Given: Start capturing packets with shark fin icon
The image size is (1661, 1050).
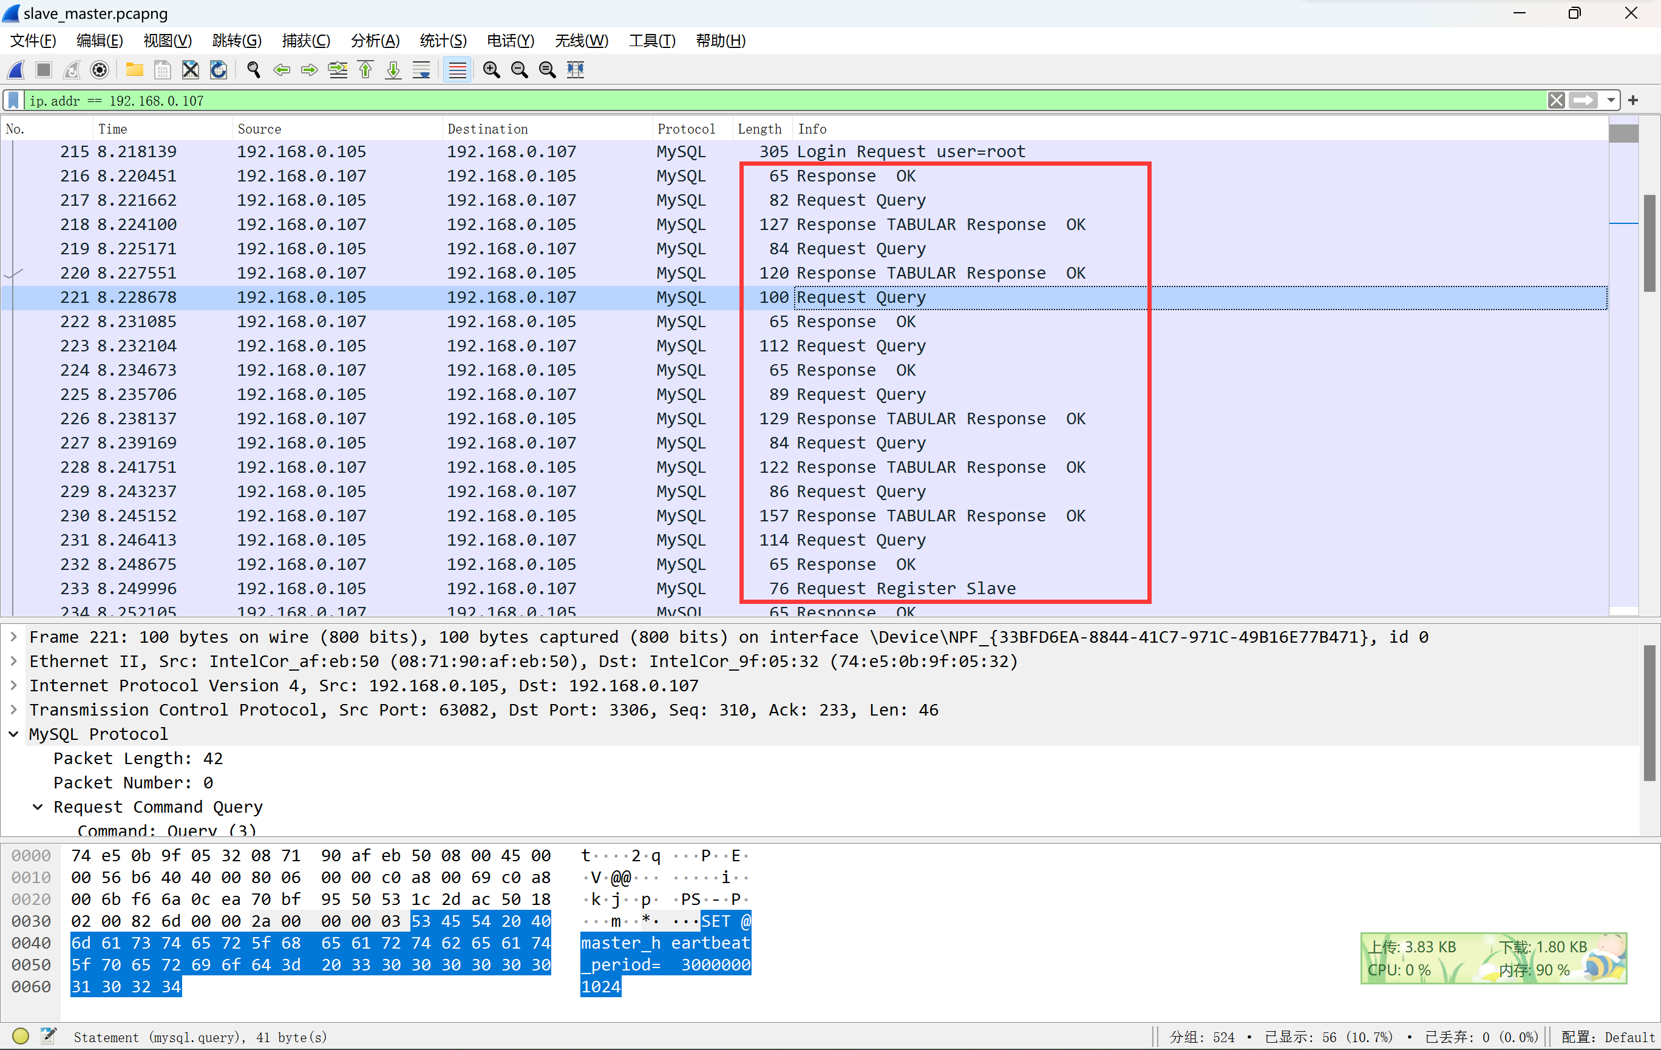Looking at the screenshot, I should tap(16, 70).
